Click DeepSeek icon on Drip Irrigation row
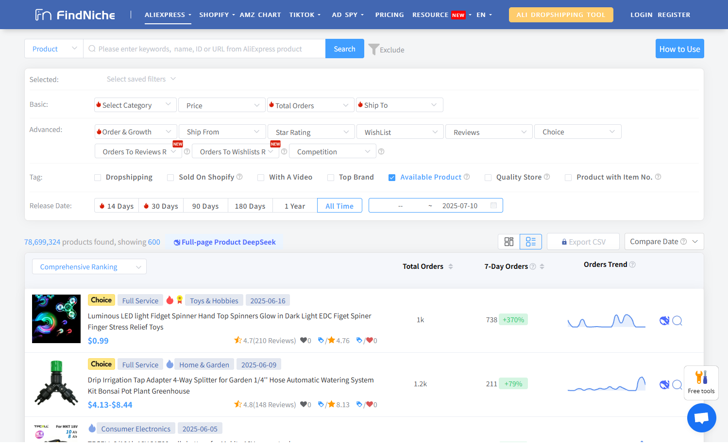728x446 pixels. pyautogui.click(x=664, y=384)
